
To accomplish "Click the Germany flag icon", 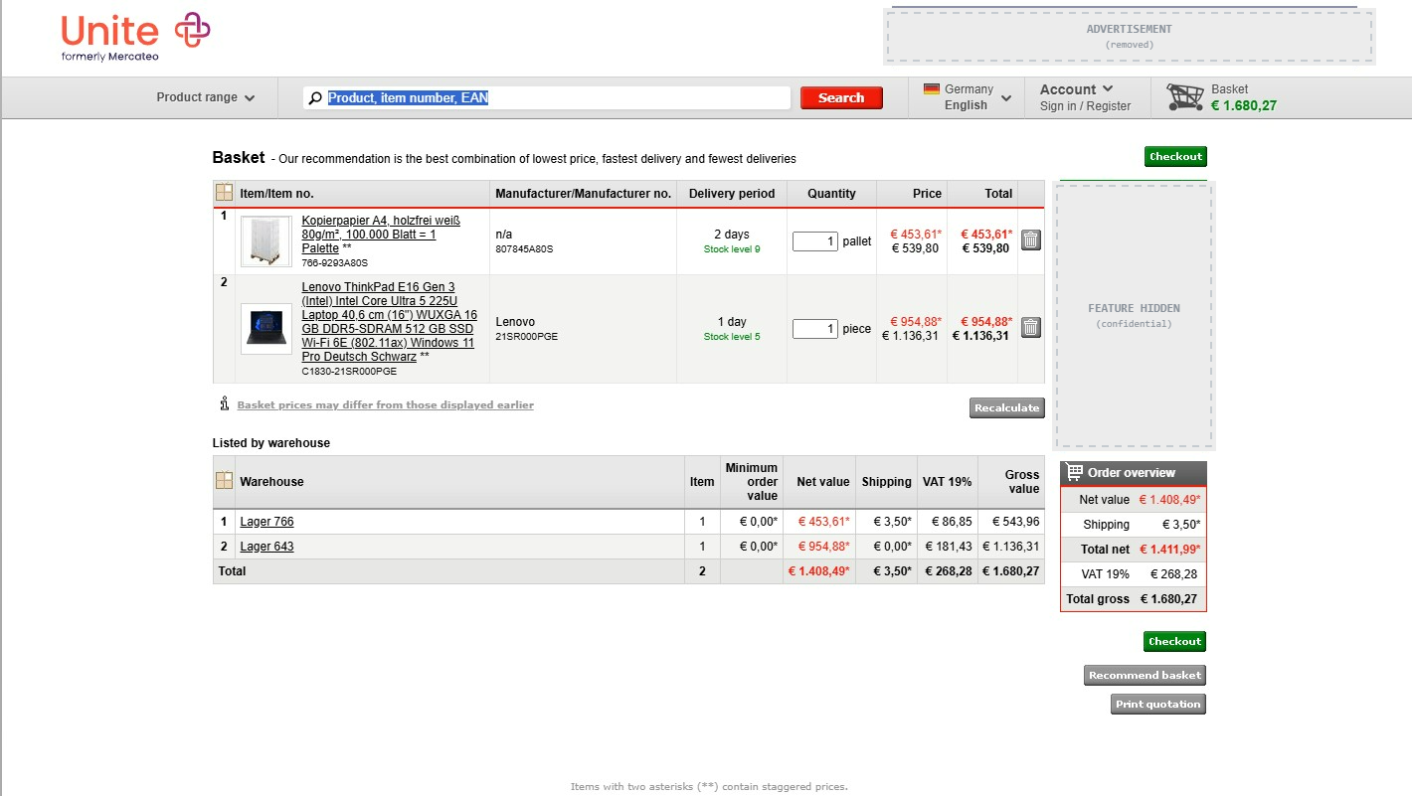I will pos(932,88).
